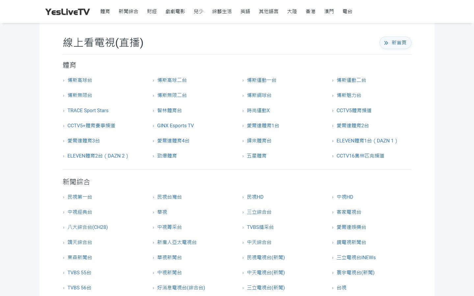Image resolution: width=474 pixels, height=296 pixels.
Task: Open the 東森新聞台 channel link
Action: 80,258
